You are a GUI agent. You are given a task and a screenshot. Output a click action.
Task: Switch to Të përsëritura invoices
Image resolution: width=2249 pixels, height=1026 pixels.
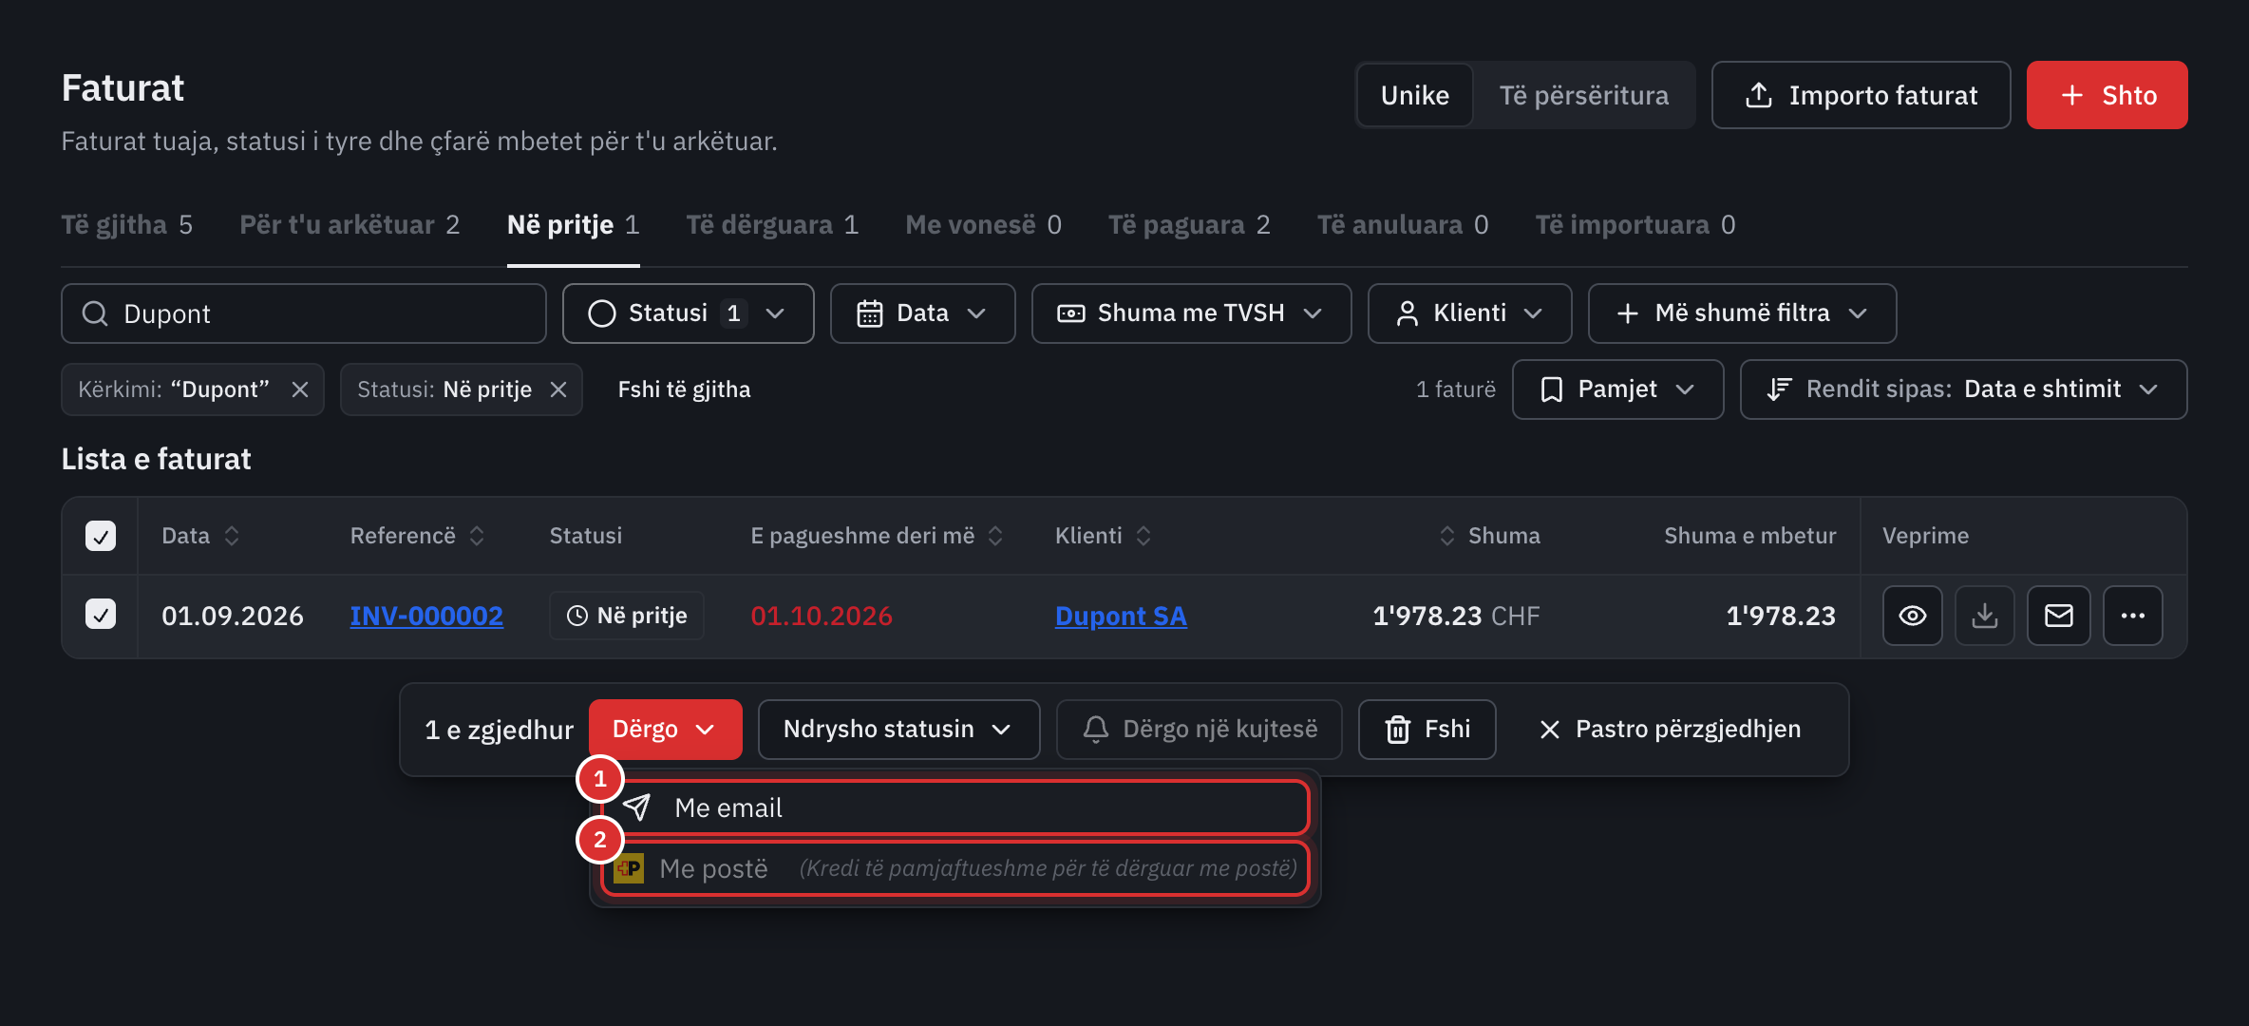point(1583,95)
